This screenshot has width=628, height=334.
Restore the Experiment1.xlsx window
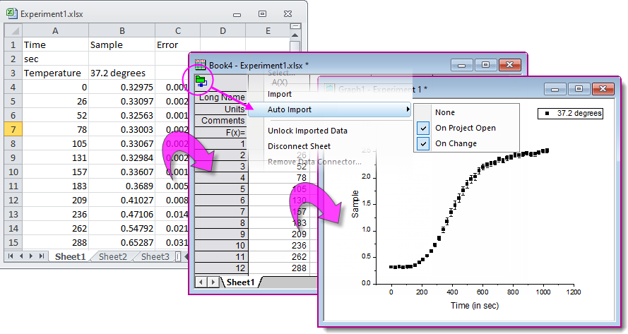(x=262, y=14)
